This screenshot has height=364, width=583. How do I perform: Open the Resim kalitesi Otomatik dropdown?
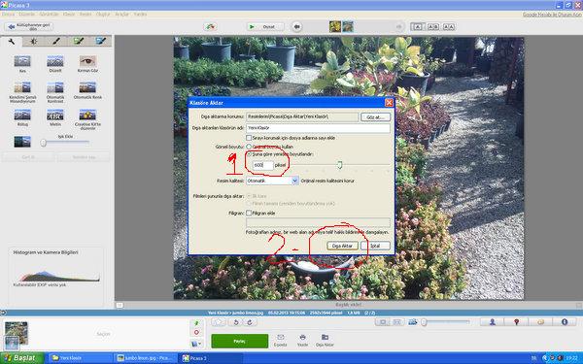point(272,181)
